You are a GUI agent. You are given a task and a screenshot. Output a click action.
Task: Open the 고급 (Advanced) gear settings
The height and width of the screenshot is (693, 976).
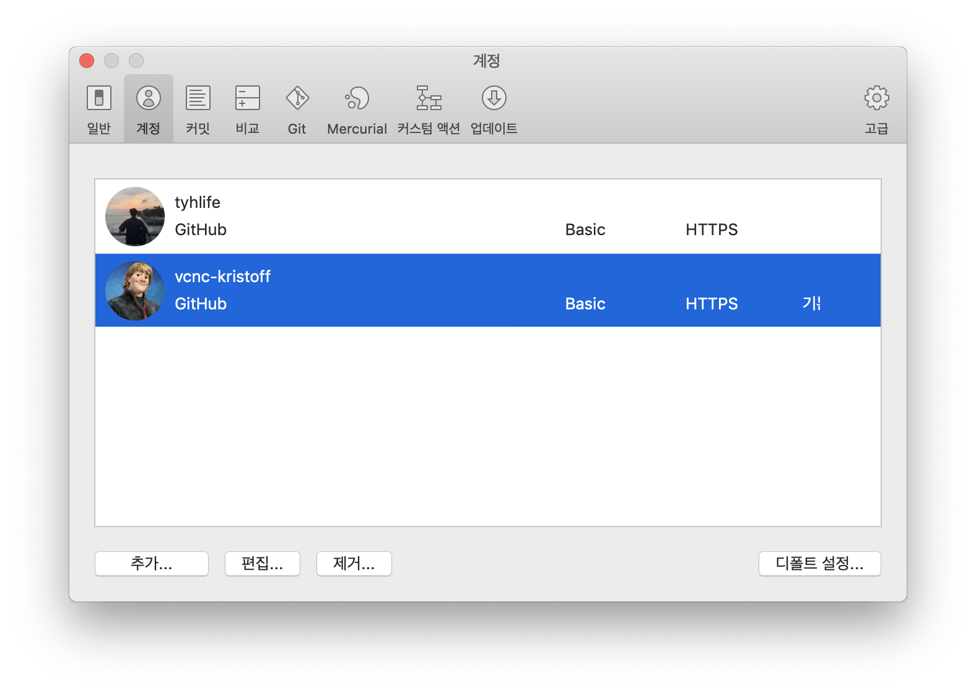876,110
